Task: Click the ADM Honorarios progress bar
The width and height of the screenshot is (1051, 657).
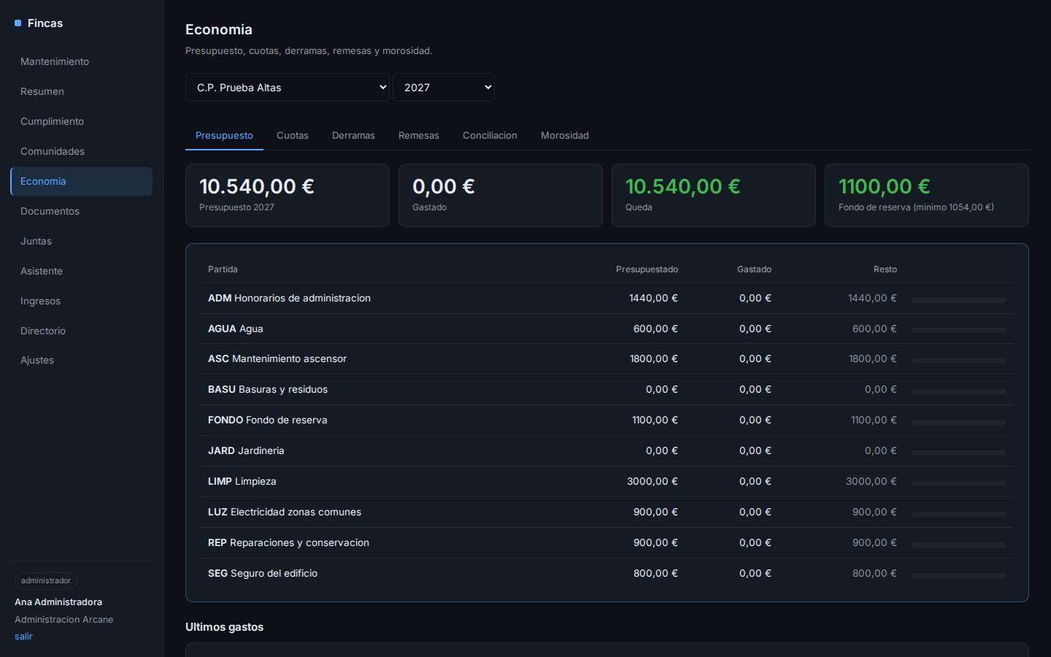Action: pos(958,300)
